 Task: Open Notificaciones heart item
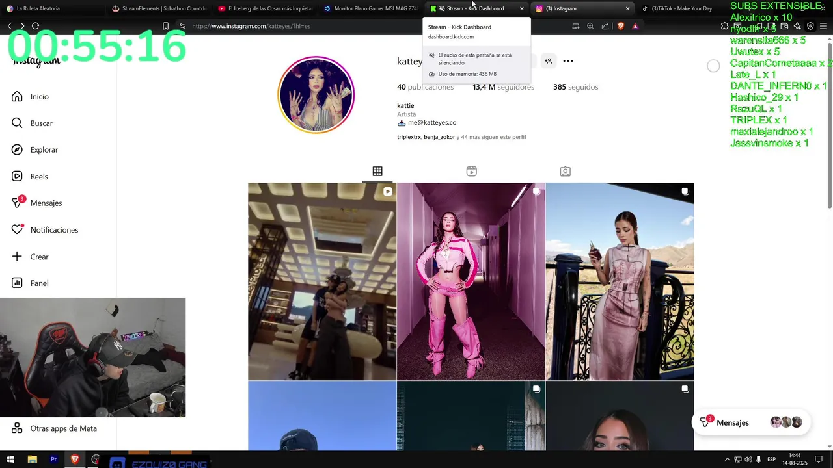point(44,229)
